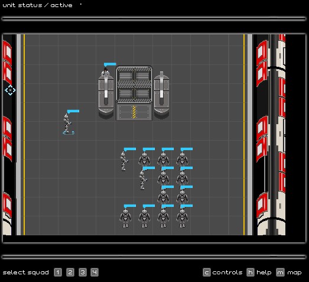Screen dimensions: 309x282
Task: Click health bar above dropship-mounted unit
Action: click(110, 64)
